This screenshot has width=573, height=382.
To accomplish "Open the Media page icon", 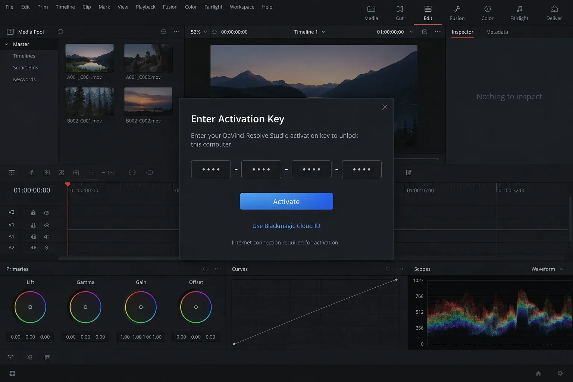I will (371, 9).
